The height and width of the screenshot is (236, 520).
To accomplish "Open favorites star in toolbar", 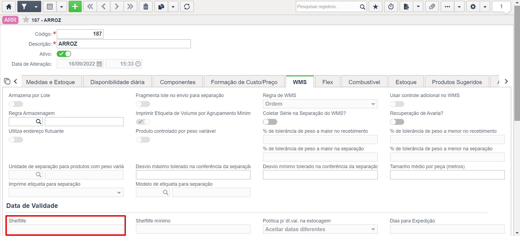I will pyautogui.click(x=375, y=7).
